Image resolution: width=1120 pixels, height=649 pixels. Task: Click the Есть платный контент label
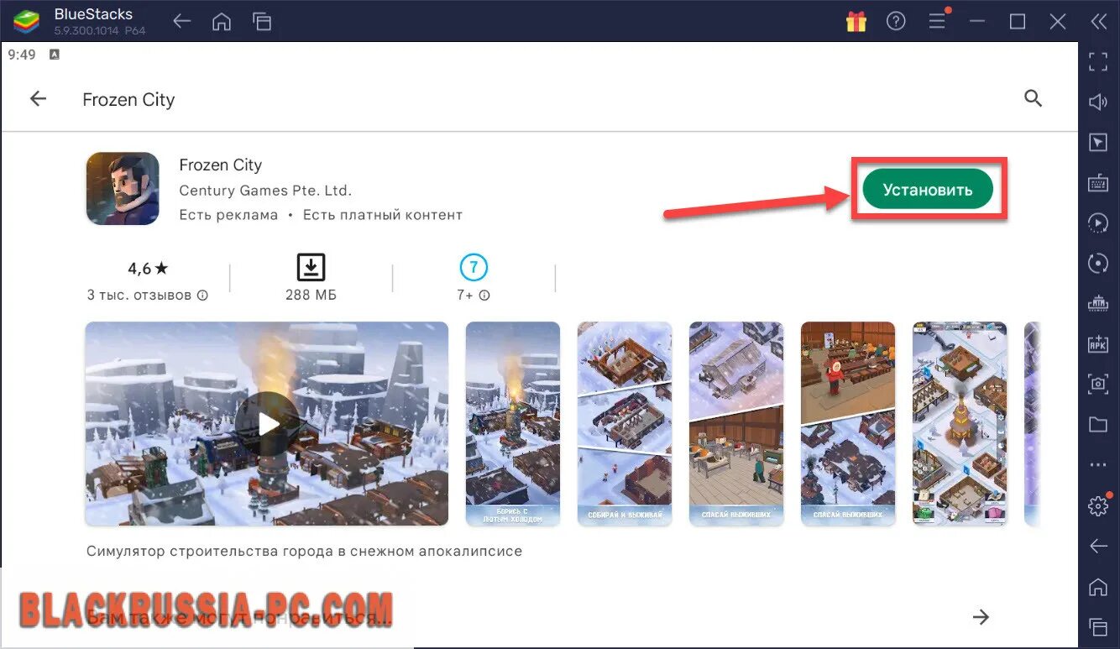pyautogui.click(x=383, y=215)
